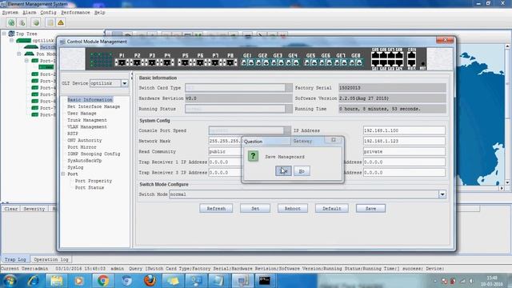Open the Console Port Speed dropdown
Viewport: 512px width, 288px height.
tap(286, 130)
